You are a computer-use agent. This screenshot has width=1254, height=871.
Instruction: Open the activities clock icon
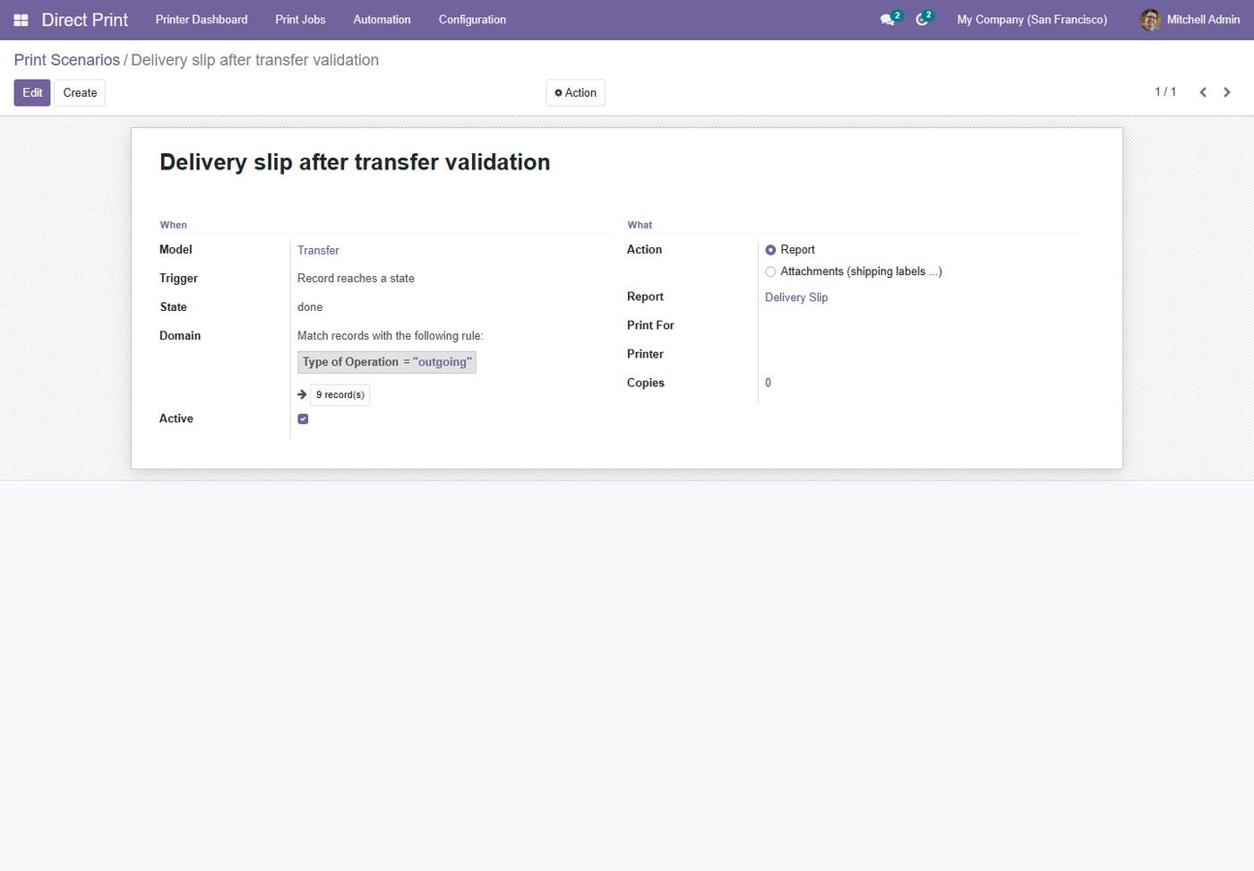pos(922,20)
